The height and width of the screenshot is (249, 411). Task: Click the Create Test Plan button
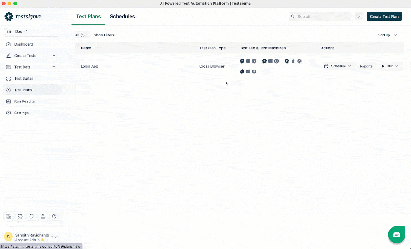[x=384, y=17]
